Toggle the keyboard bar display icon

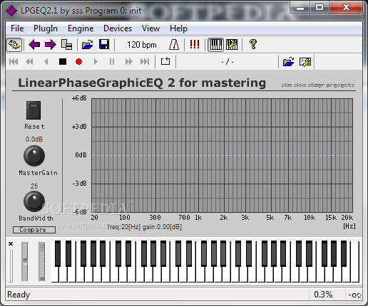click(216, 45)
